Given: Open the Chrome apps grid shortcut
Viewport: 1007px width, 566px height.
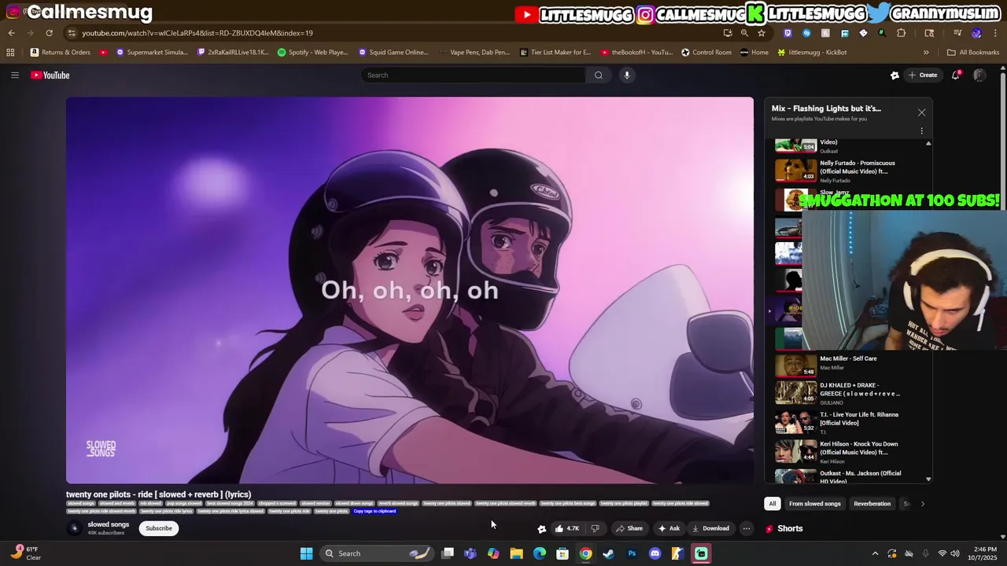Looking at the screenshot, I should click(10, 53).
